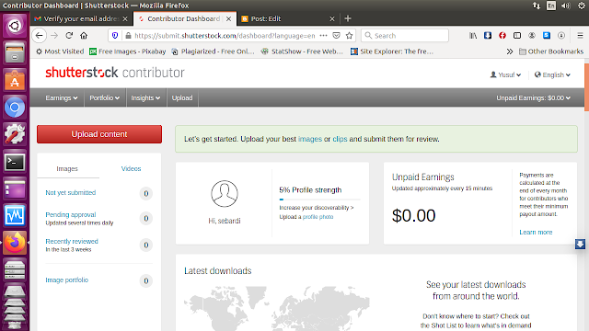Image resolution: width=589 pixels, height=331 pixels.
Task: Focus the Firefox Search input field
Action: [x=405, y=36]
